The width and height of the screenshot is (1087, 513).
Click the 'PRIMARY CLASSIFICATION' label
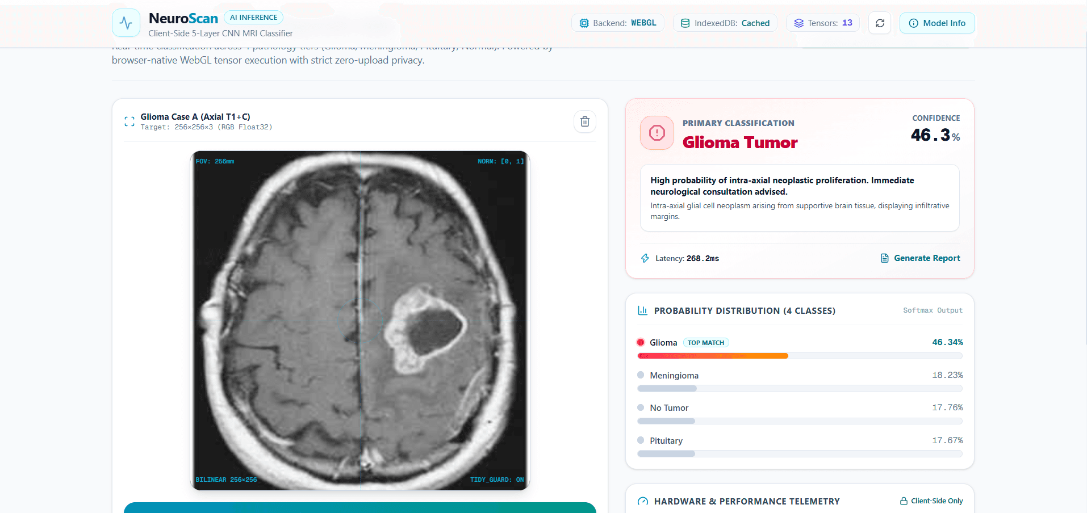pyautogui.click(x=738, y=123)
